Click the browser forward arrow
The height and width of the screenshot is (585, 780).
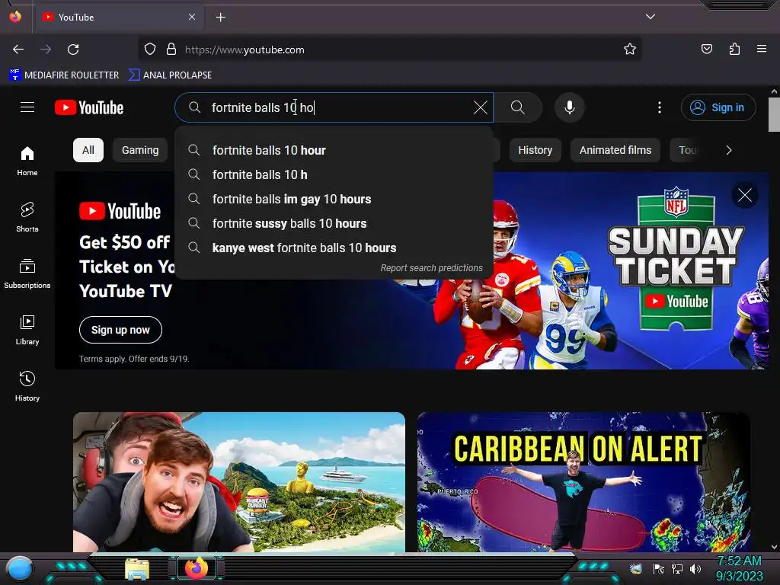point(46,50)
